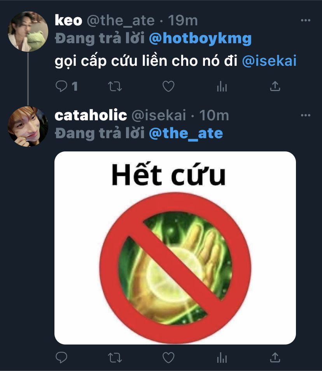
Task: Open cataholic's profile picture
Action: click(28, 127)
